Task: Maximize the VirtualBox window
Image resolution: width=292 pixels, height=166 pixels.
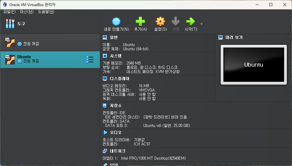Action: click(271, 5)
